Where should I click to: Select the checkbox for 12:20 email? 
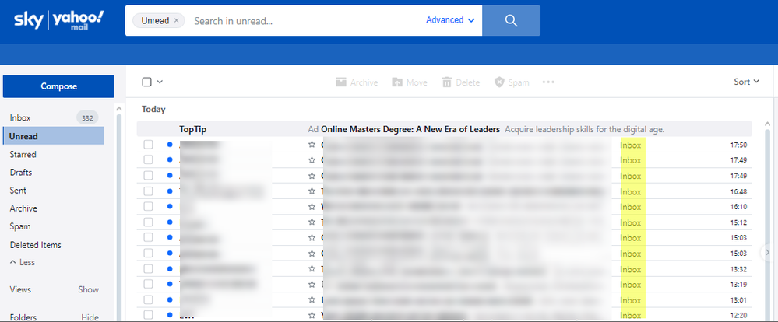tap(148, 315)
